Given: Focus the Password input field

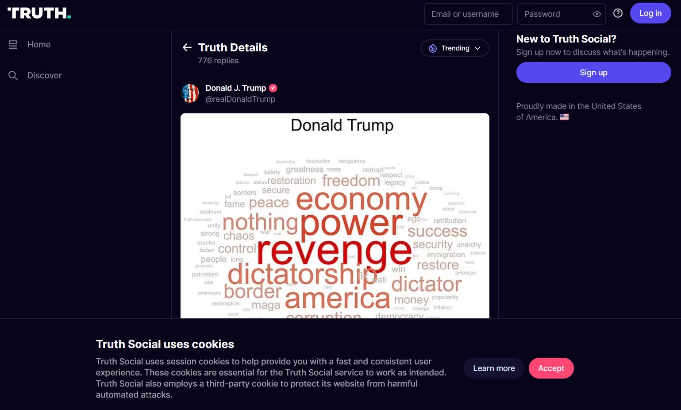Looking at the screenshot, I should (561, 14).
